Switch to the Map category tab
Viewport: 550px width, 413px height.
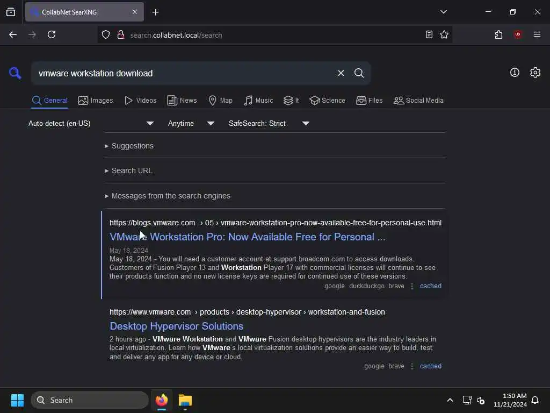[x=221, y=101]
